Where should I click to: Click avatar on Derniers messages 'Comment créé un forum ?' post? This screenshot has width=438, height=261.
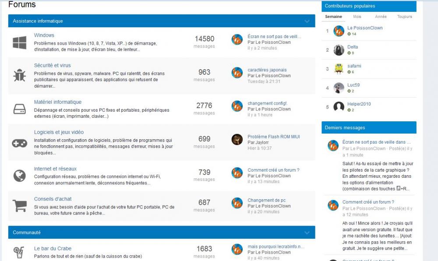pyautogui.click(x=333, y=205)
